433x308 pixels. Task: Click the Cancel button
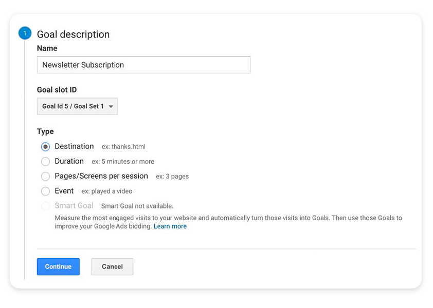(x=112, y=266)
